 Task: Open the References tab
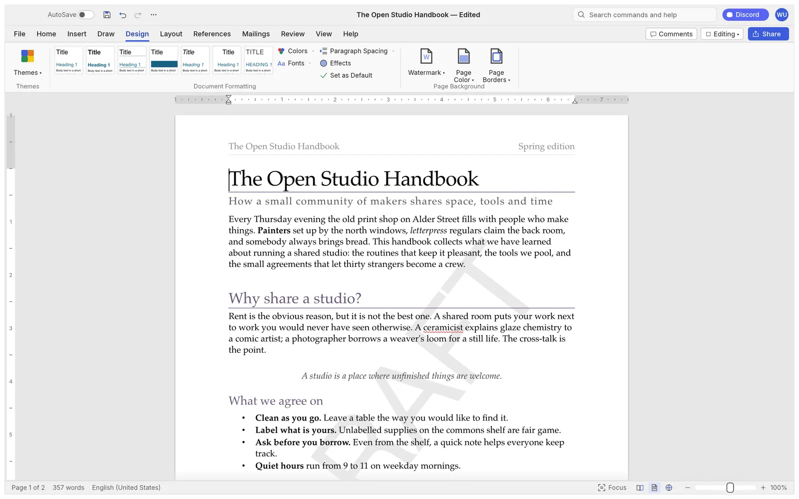point(212,34)
